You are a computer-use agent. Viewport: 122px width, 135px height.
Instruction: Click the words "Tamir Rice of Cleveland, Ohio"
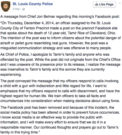pos(91,33)
